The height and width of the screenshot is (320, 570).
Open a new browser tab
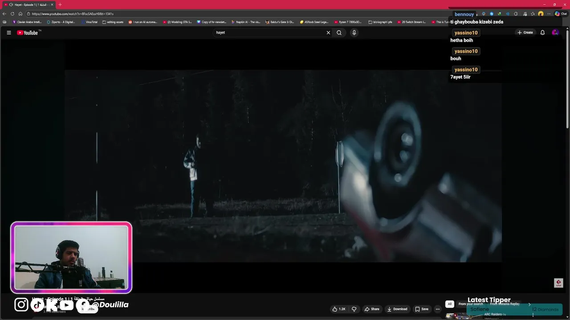coord(60,4)
